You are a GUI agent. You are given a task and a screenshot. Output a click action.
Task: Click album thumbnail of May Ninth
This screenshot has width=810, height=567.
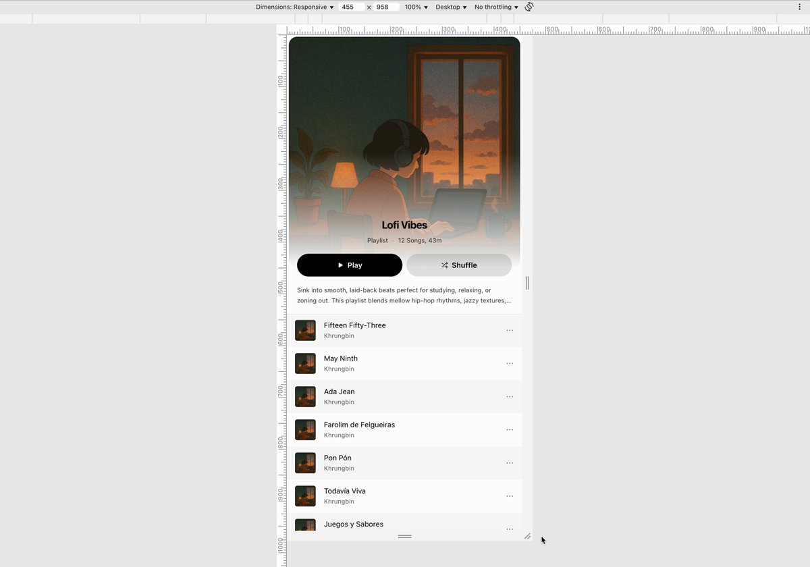pos(306,363)
